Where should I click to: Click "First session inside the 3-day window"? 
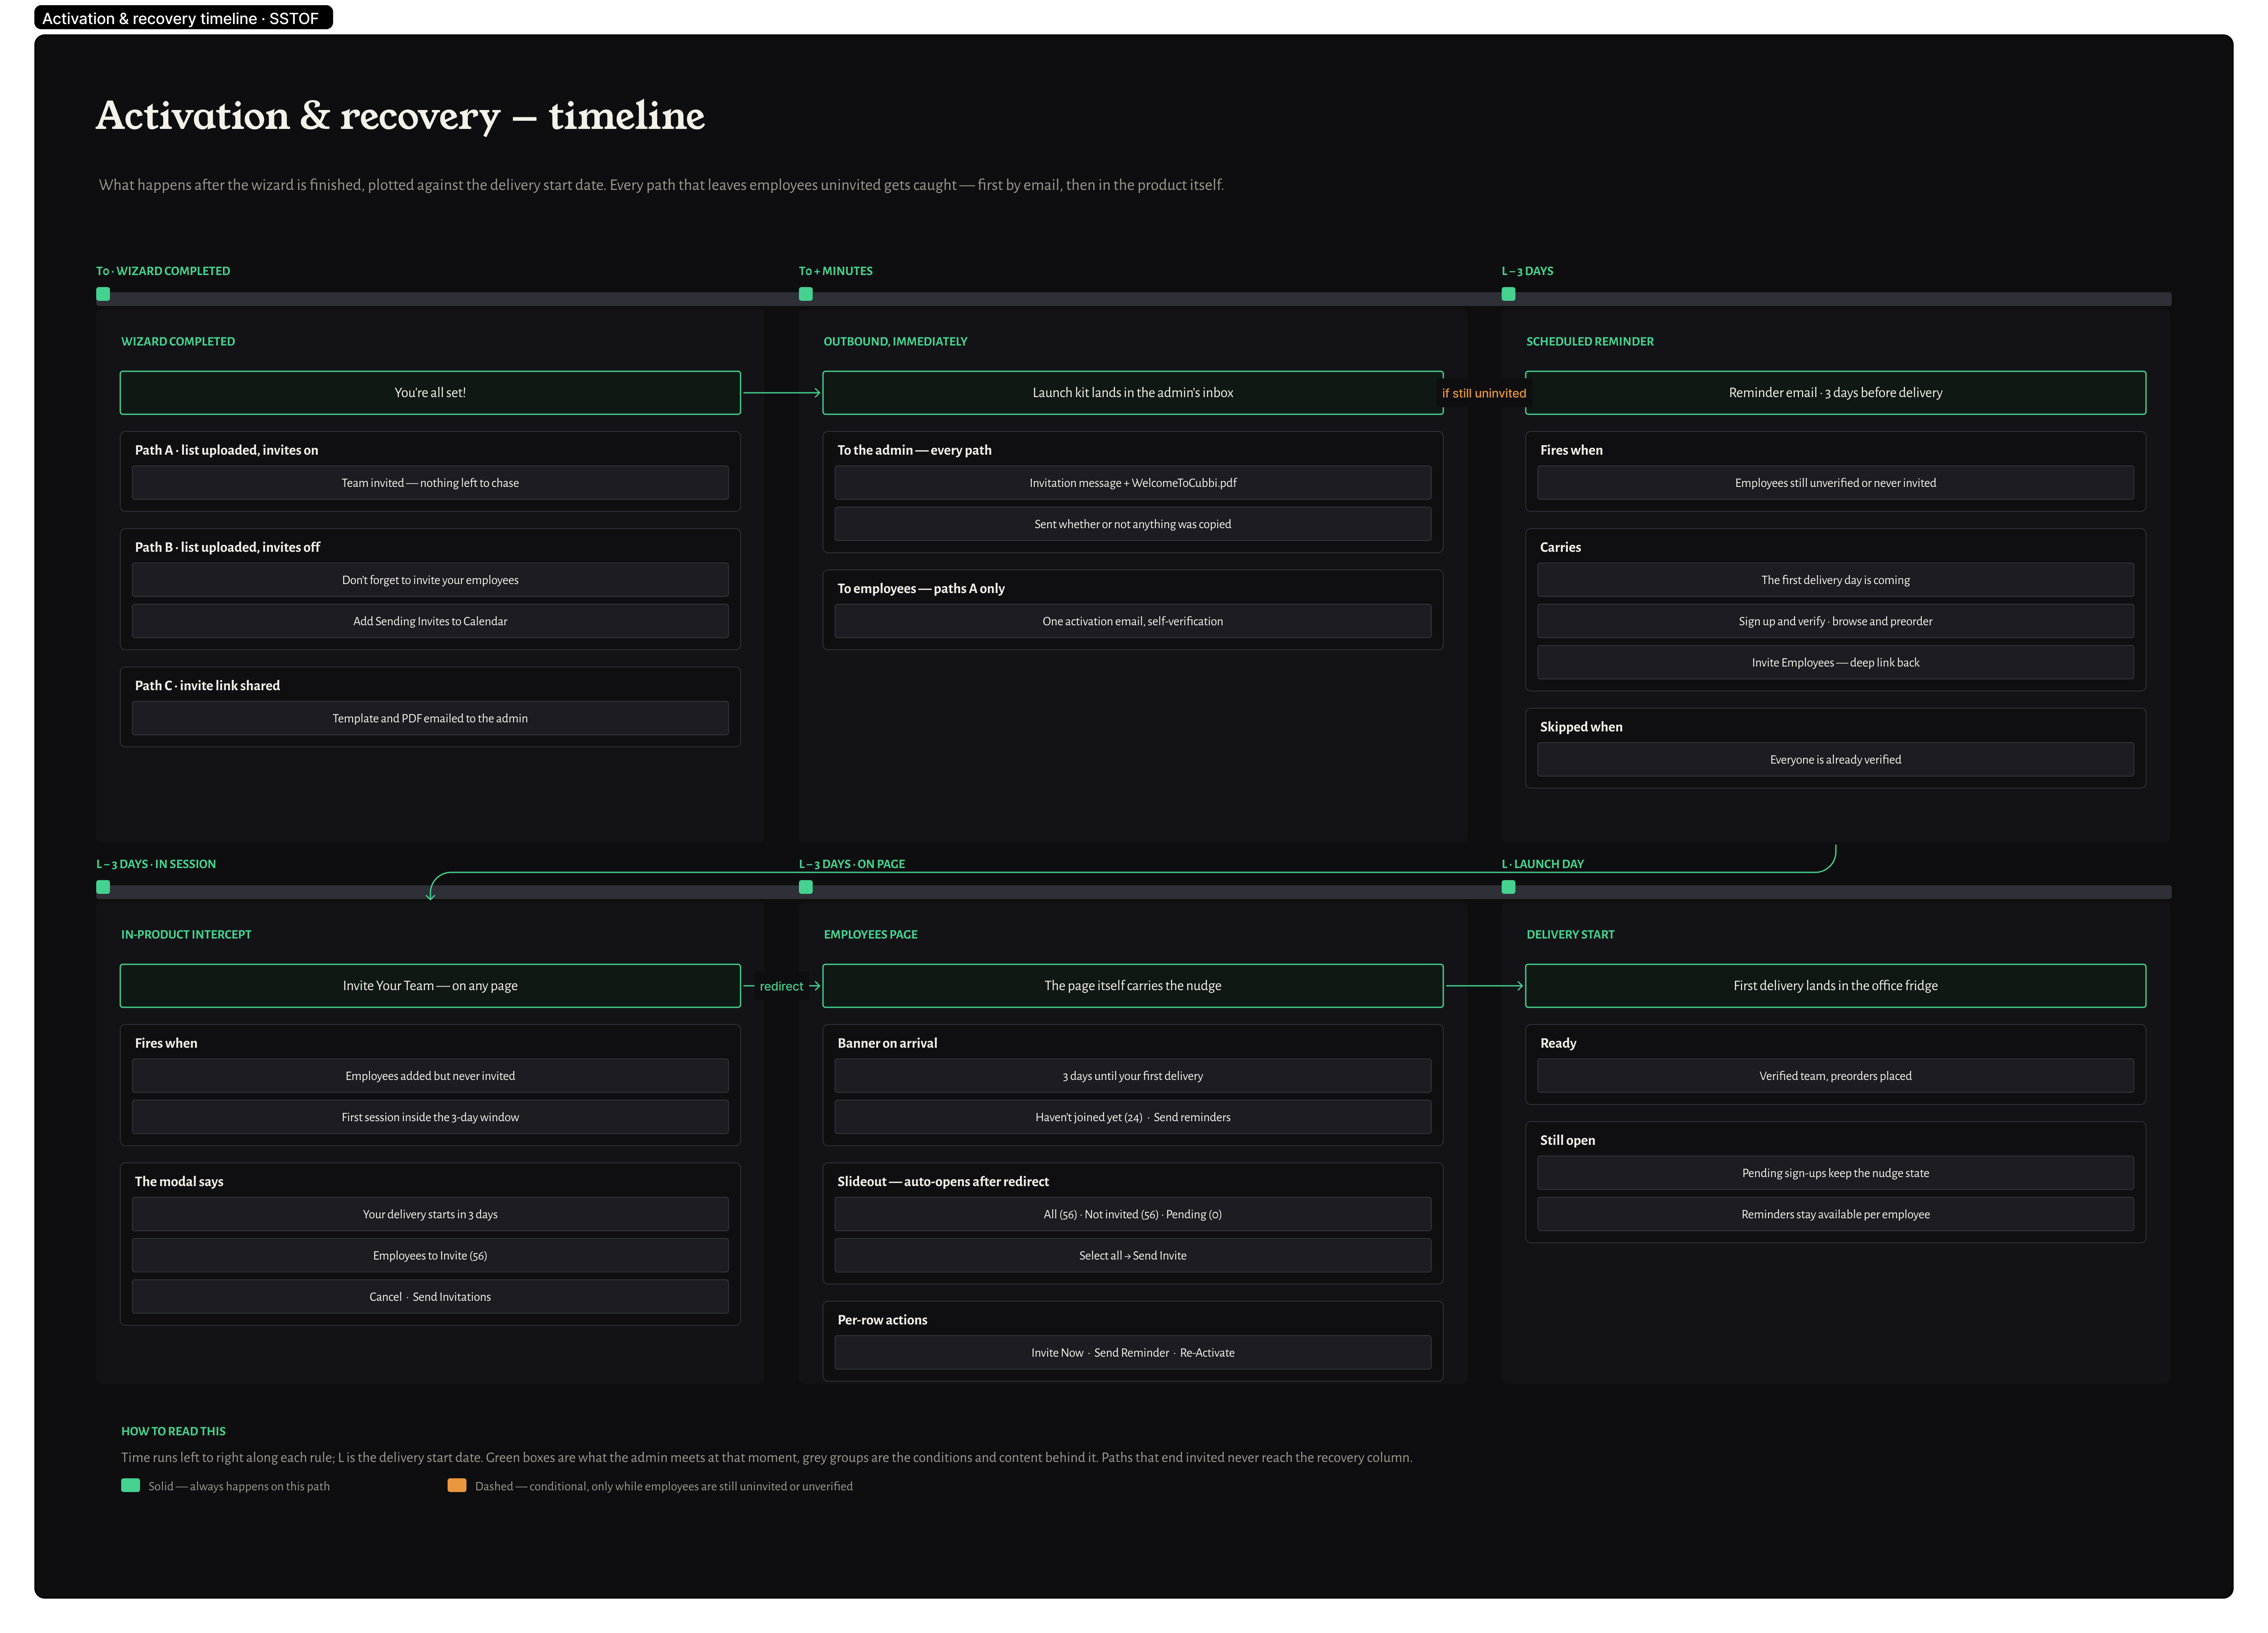pos(430,1117)
